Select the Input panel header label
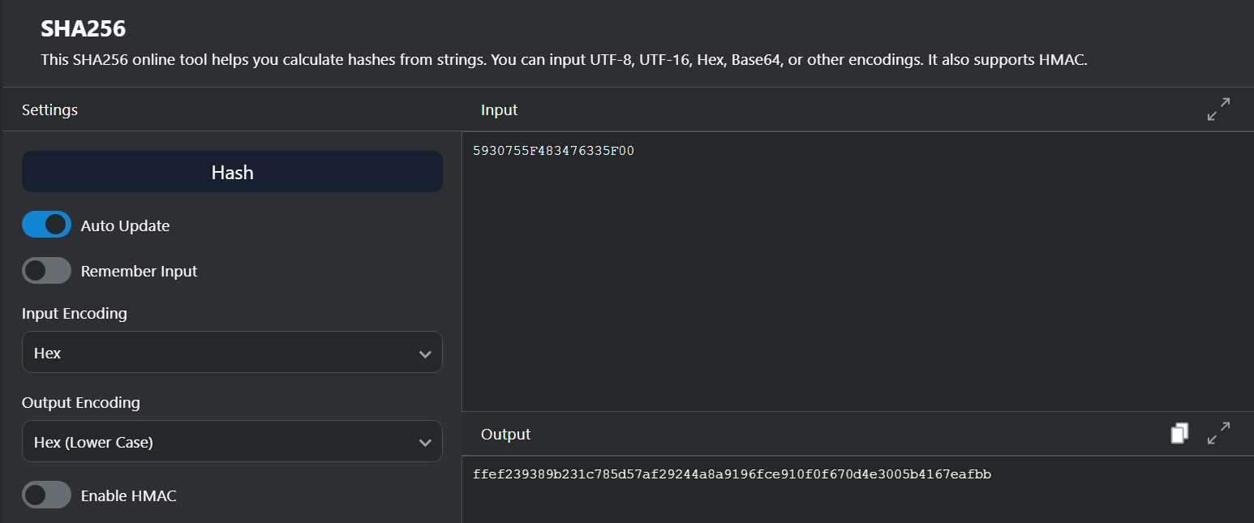The image size is (1254, 523). click(x=499, y=109)
